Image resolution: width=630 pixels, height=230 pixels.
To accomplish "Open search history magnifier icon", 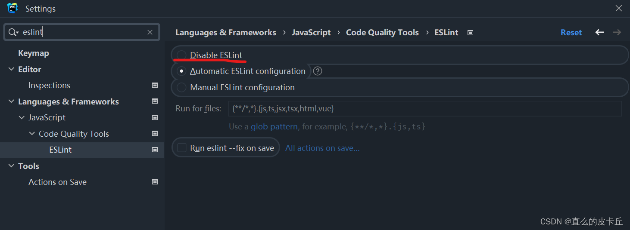I will tap(13, 32).
